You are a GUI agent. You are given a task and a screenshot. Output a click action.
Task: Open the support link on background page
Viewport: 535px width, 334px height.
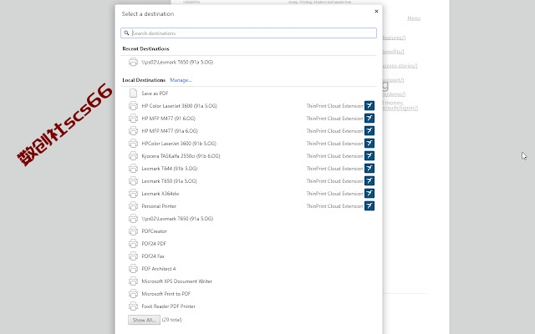(x=394, y=80)
